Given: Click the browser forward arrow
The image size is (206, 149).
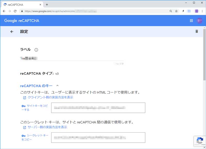Looking at the screenshot, I should coord(10,11).
